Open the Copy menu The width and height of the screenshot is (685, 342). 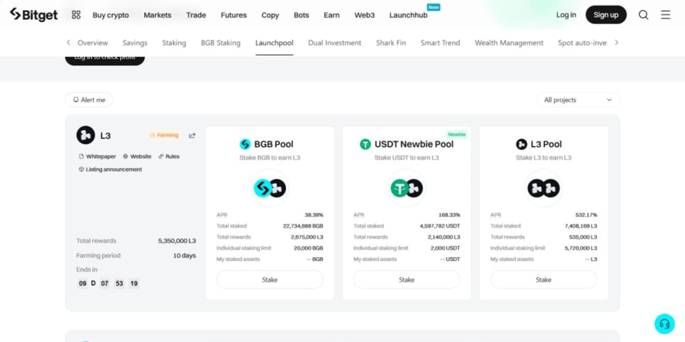[x=270, y=15]
